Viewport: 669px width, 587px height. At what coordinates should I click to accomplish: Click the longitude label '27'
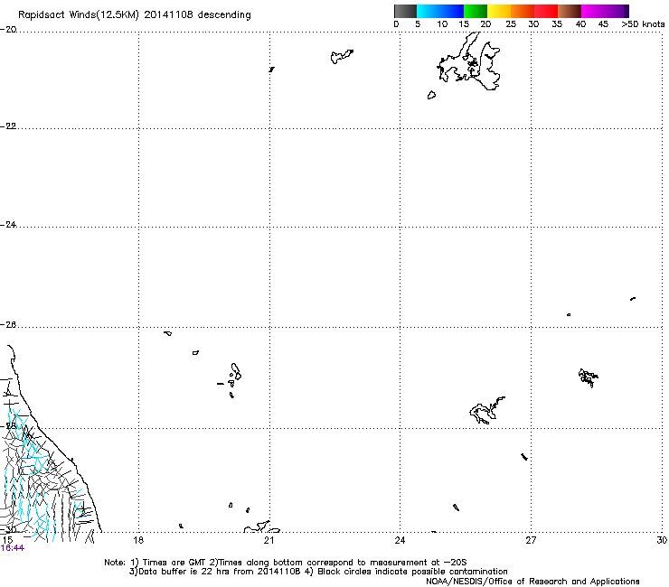point(531,540)
